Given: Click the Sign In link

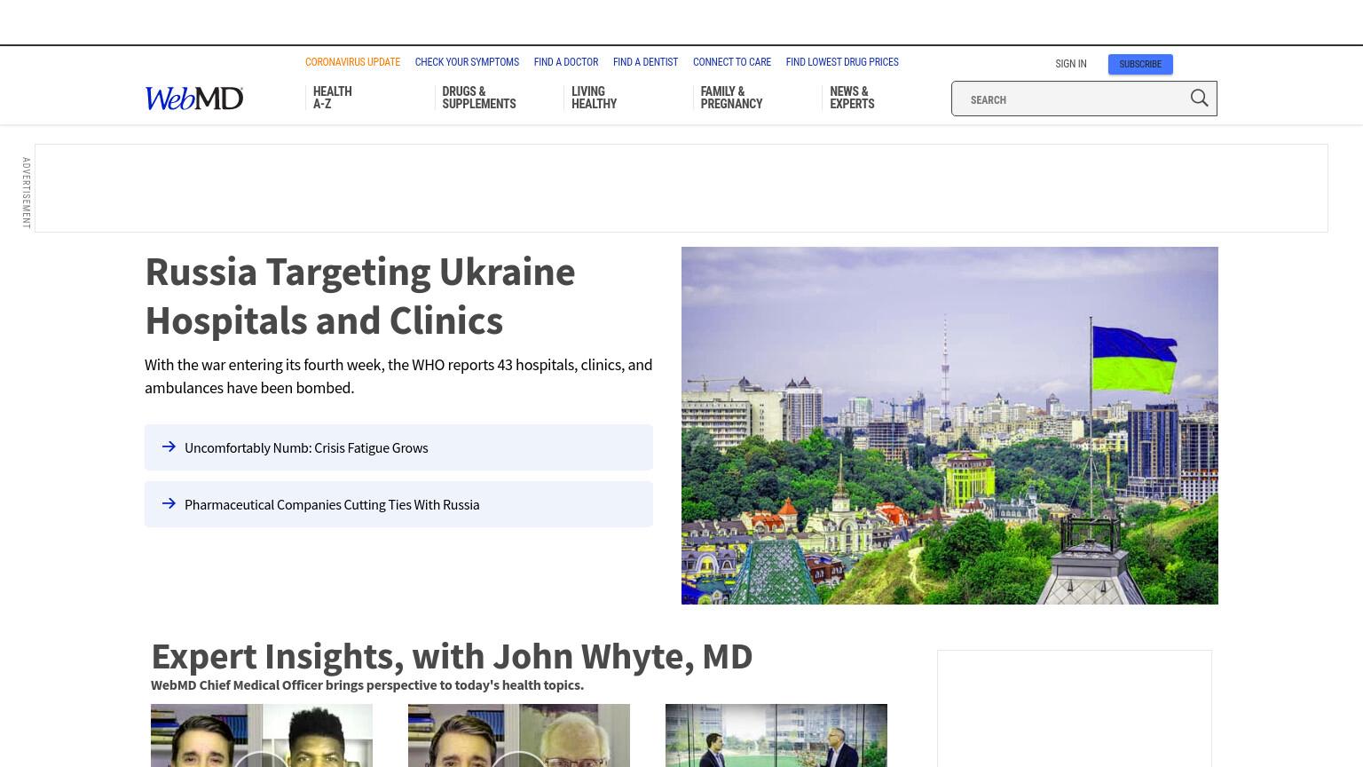Looking at the screenshot, I should [x=1071, y=64].
